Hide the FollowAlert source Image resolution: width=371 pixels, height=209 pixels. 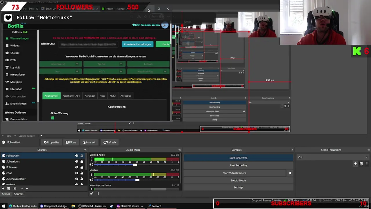[77, 156]
